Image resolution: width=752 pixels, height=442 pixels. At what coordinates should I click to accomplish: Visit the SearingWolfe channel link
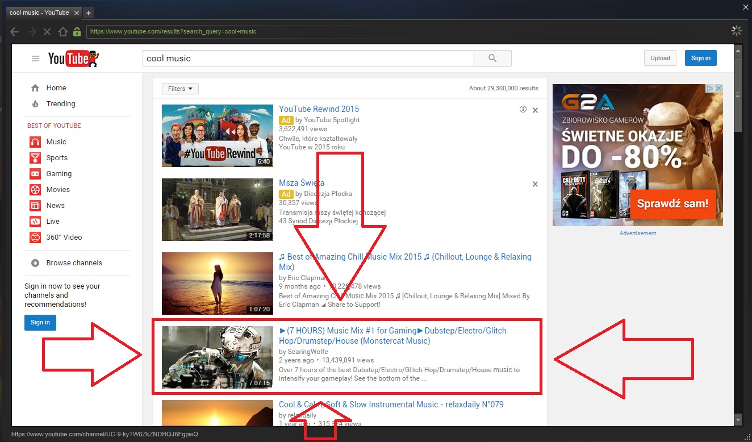(308, 352)
